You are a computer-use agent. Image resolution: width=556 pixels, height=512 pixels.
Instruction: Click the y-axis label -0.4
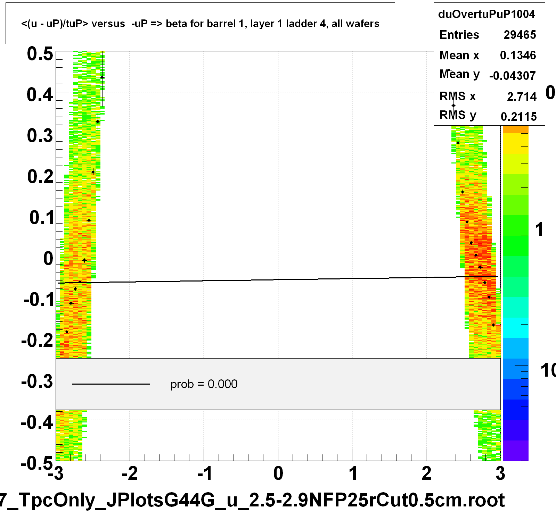38,422
